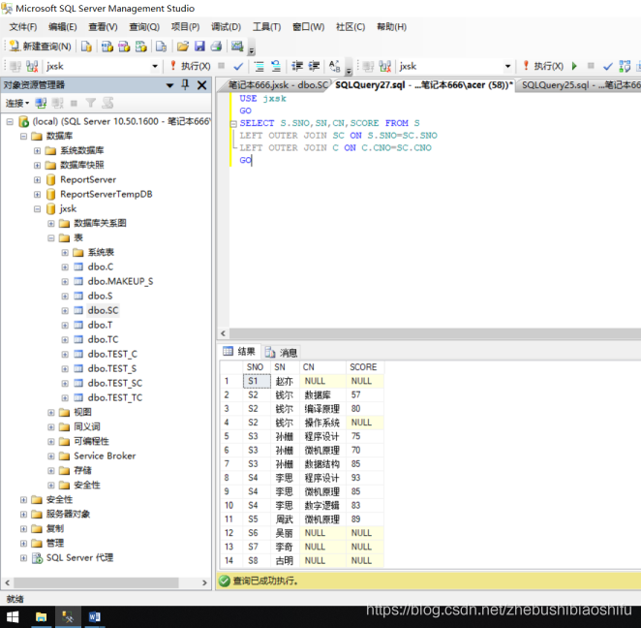Open the 查询(Q) menu
This screenshot has height=628, width=641.
click(x=144, y=27)
